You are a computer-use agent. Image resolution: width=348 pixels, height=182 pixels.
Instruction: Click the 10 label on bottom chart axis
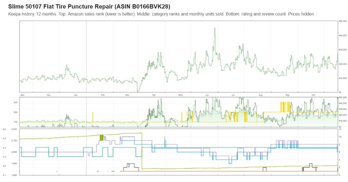[340, 137]
